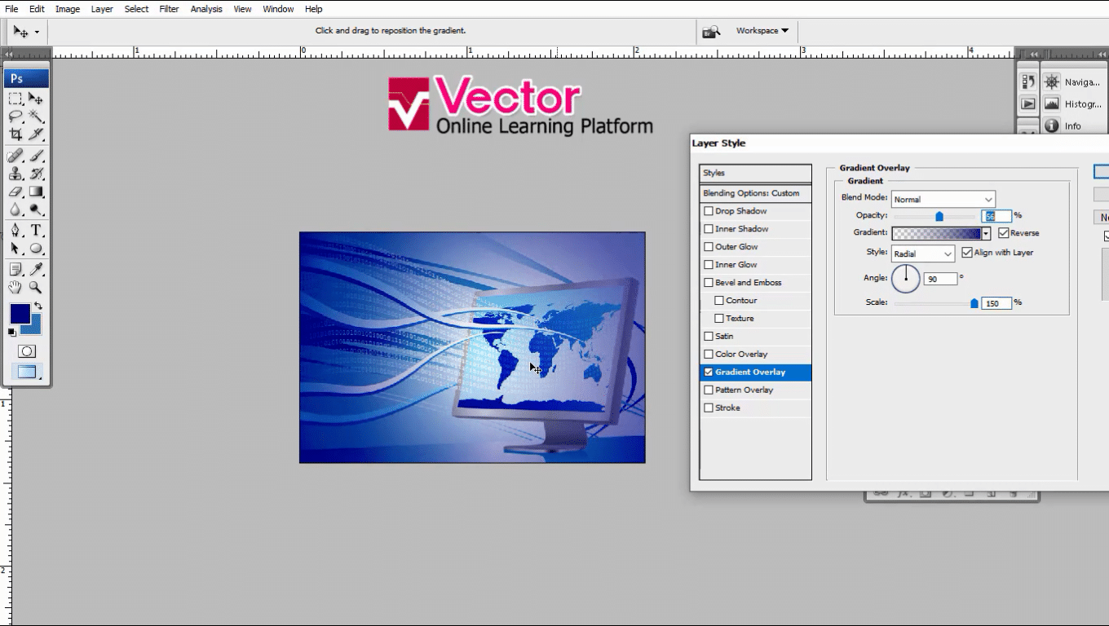The height and width of the screenshot is (626, 1109).
Task: Open the Blend Mode dropdown
Action: 943,199
